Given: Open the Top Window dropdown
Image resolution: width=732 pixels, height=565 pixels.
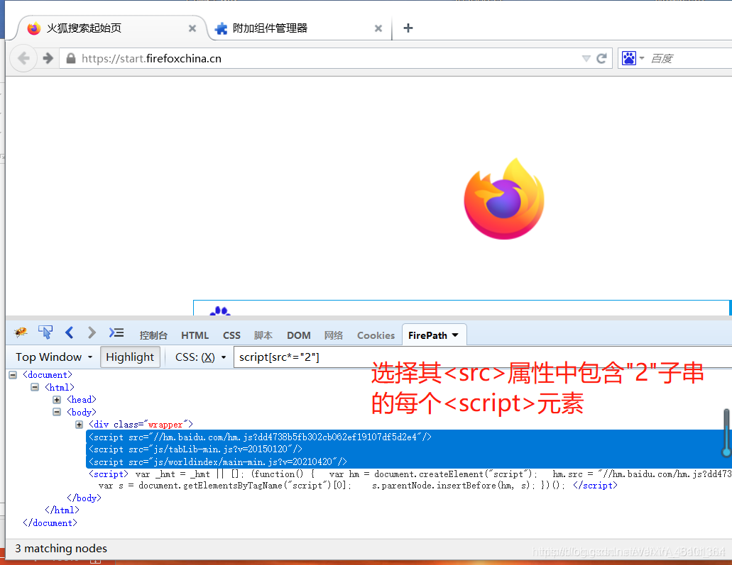Looking at the screenshot, I should [54, 357].
